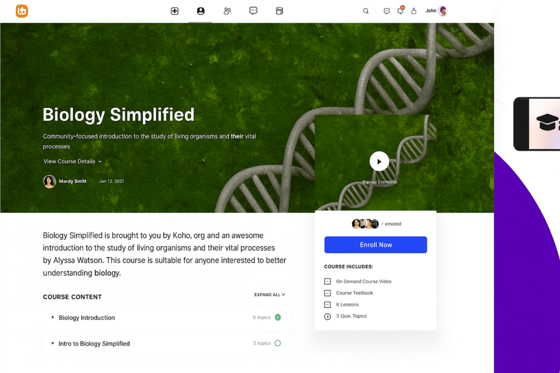Click the '3 Quie. Topics' text

coord(351,316)
